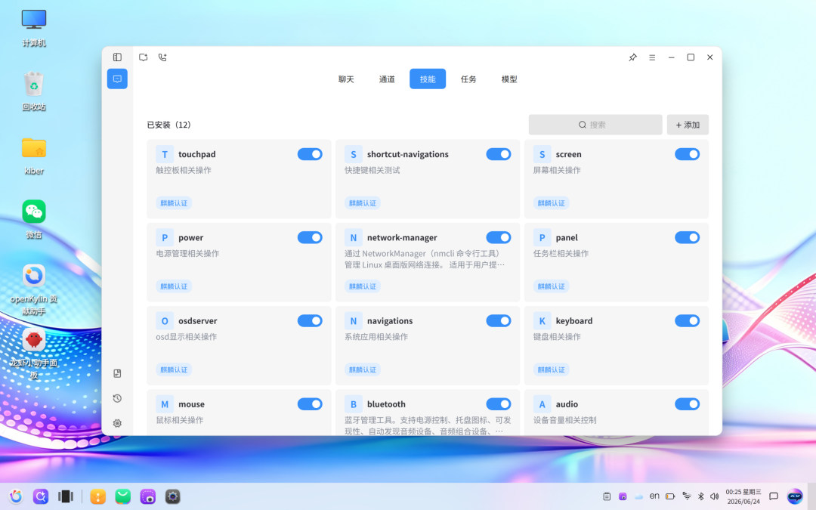Viewport: 816px width, 510px height.
Task: Click the 已安装（12）heading
Action: (x=168, y=125)
